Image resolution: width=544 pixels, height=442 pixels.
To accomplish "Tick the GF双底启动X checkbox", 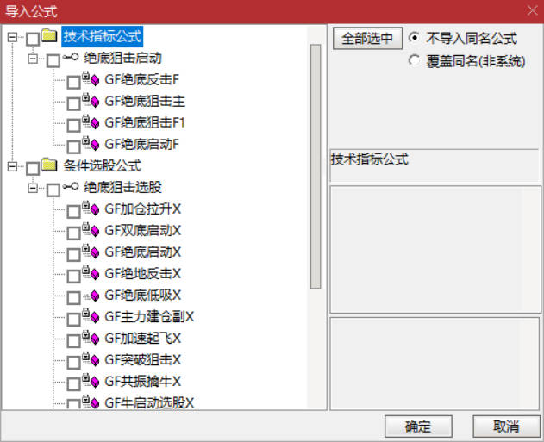I will coord(73,233).
